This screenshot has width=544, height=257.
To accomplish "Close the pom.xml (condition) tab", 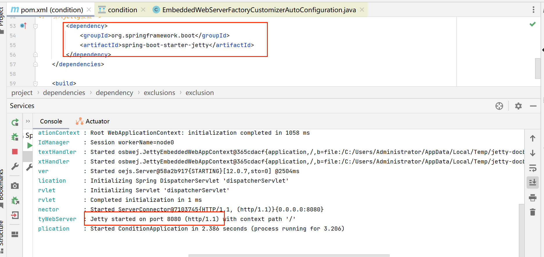I will coord(89,10).
